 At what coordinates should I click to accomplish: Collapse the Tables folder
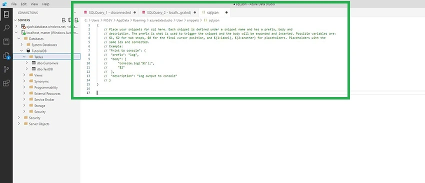pos(24,57)
